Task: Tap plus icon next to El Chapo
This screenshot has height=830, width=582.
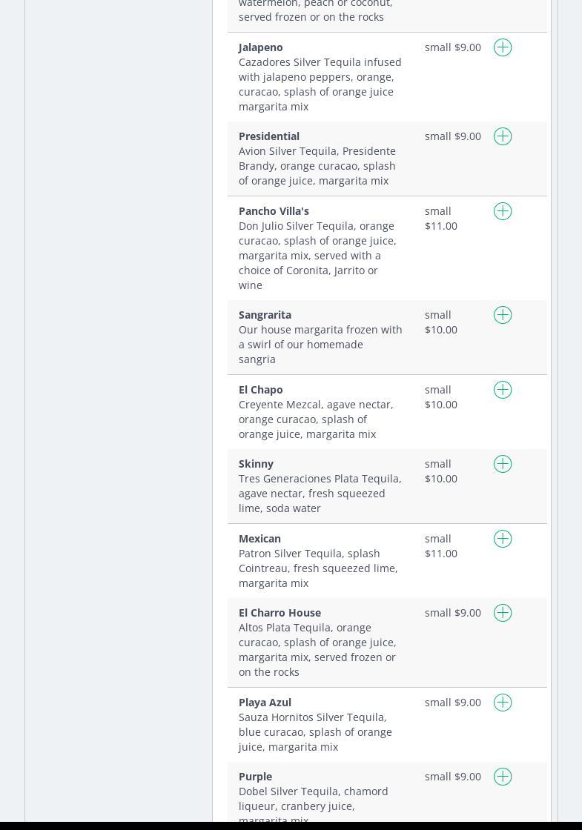Action: [x=503, y=390]
